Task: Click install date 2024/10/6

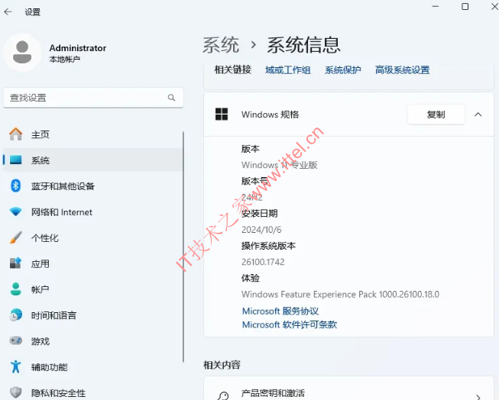Action: pos(261,230)
